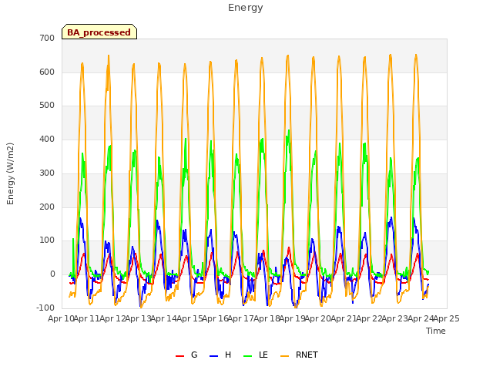The height and width of the screenshot is (370, 493).
Task: Click the Time x-axis label
Action: click(436, 331)
